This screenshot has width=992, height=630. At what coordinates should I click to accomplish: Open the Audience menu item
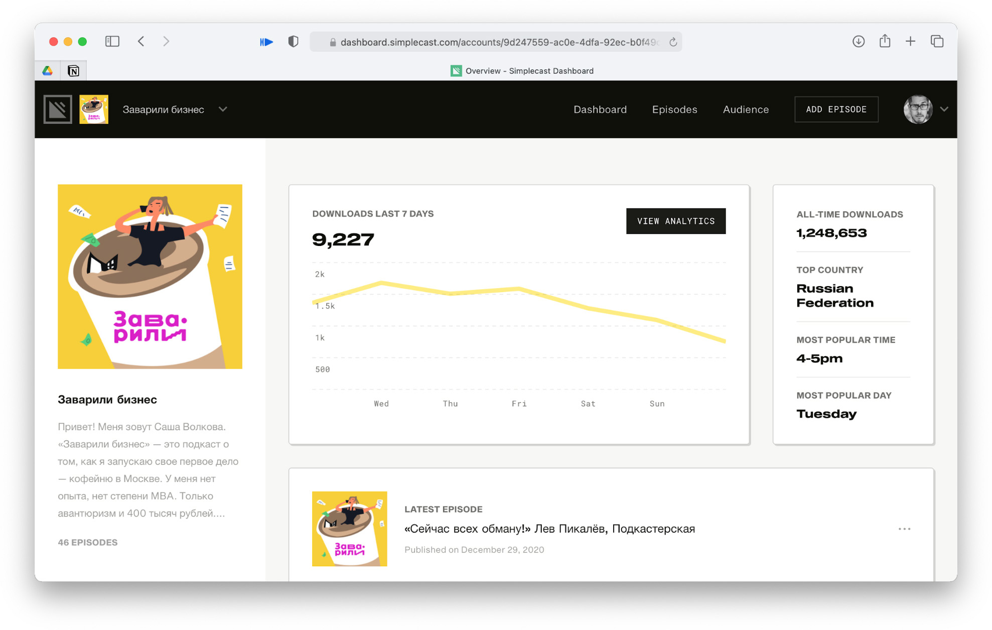745,109
